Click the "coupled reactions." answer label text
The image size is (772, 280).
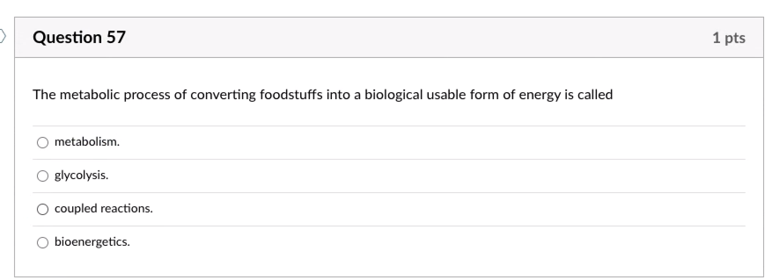[x=103, y=208]
